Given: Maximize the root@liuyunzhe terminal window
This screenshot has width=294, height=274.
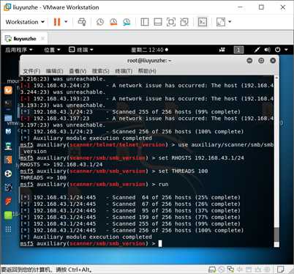Looking at the screenshot, I should click(261, 61).
